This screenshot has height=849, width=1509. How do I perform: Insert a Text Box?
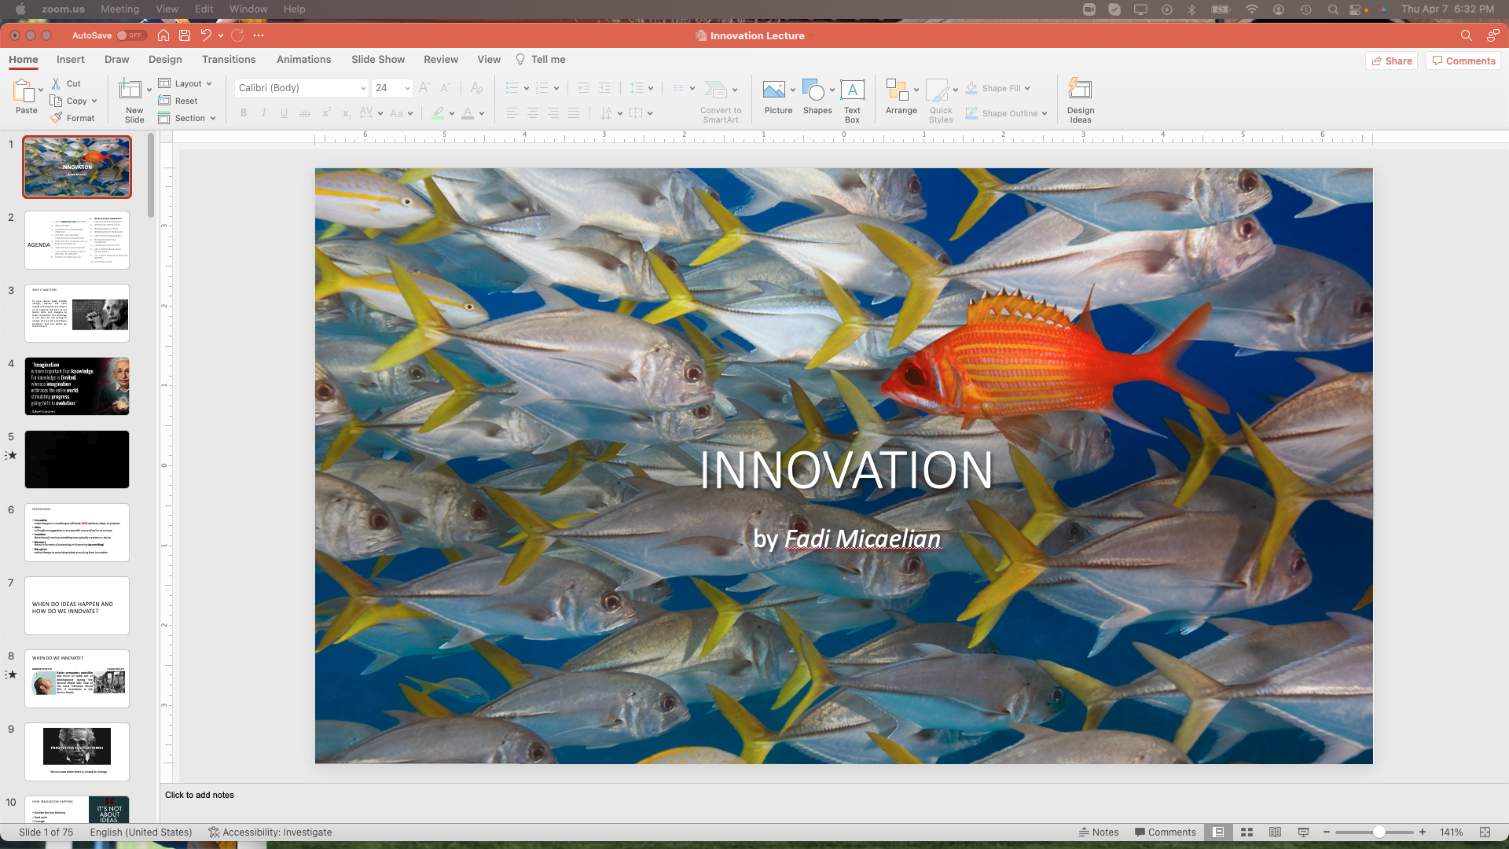tap(852, 90)
